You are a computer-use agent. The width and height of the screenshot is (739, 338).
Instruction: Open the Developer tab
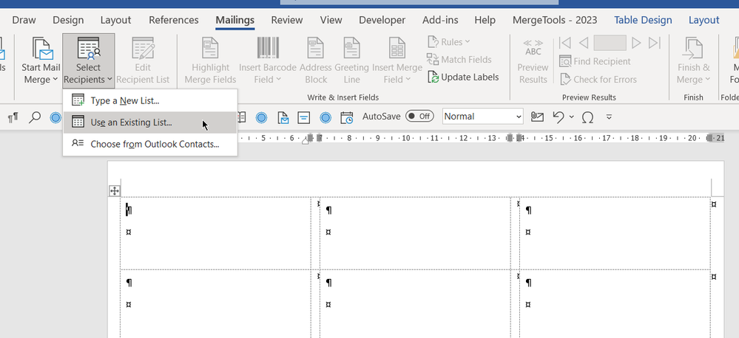(x=382, y=20)
